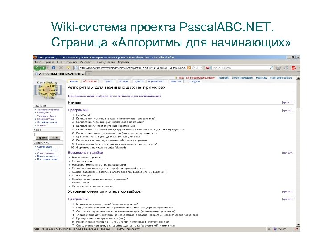Click the rightmost status bar icon
Screen dimensions: 321x241
[x=296, y=229]
